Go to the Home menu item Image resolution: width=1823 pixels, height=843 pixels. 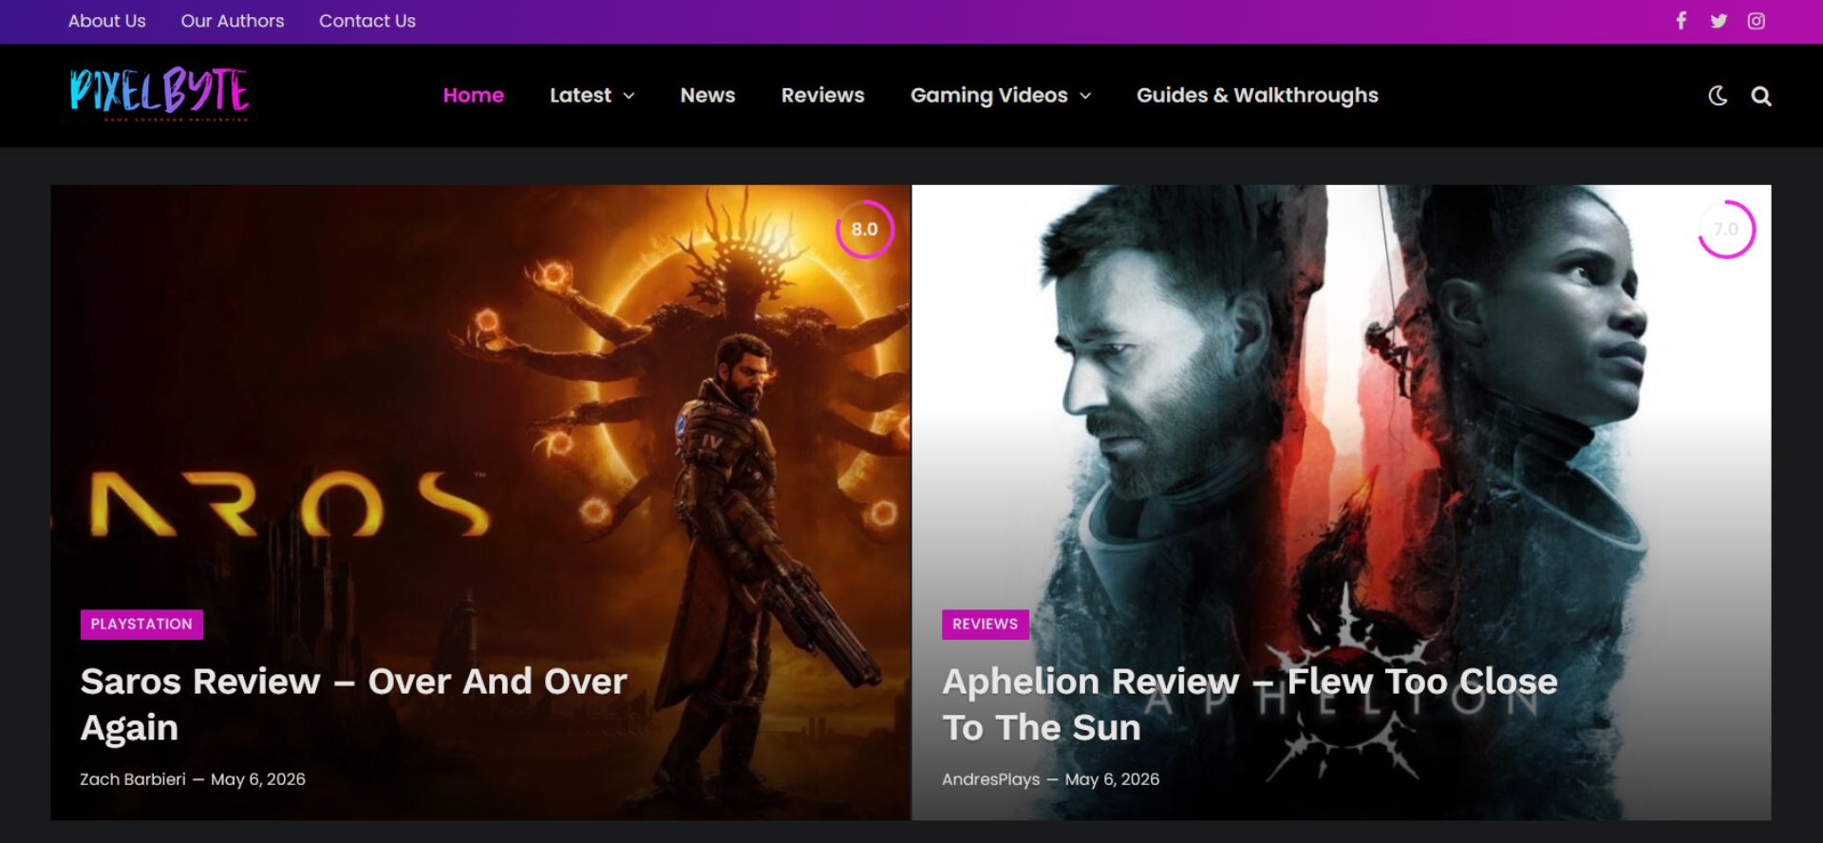pos(474,95)
